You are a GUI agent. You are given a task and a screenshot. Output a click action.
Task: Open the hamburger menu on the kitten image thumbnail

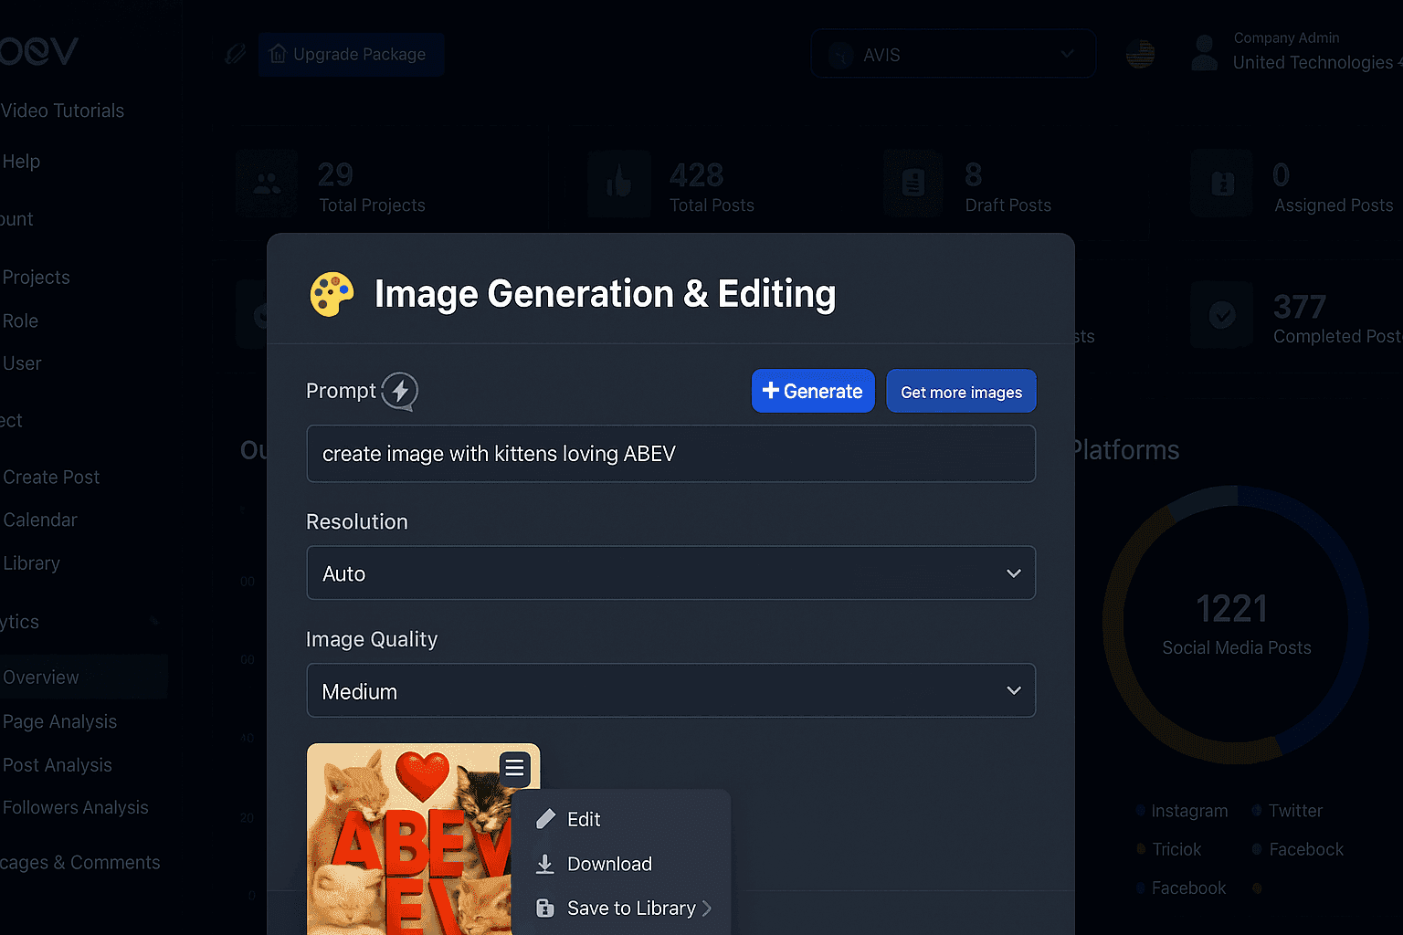click(x=514, y=769)
